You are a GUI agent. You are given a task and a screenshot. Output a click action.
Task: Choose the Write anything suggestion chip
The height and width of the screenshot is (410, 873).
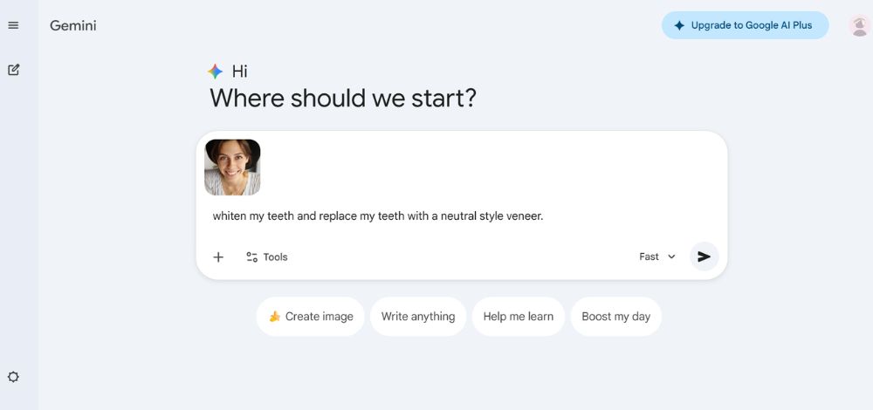point(418,317)
